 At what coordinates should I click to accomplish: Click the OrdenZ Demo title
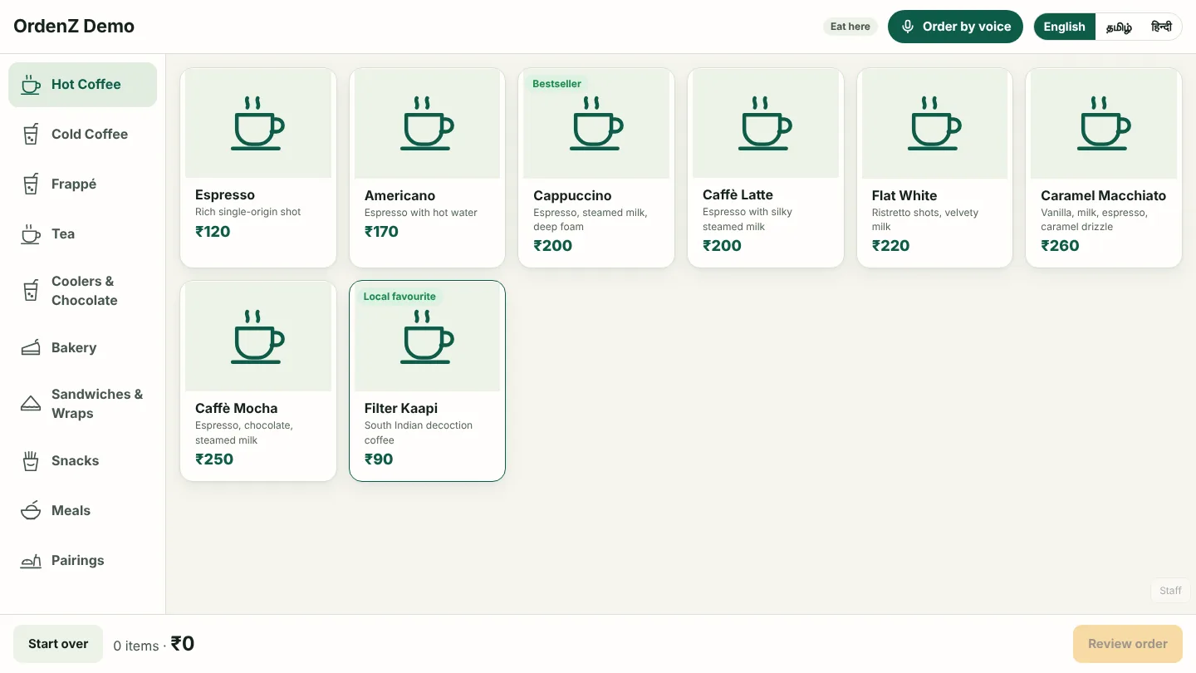74,27
